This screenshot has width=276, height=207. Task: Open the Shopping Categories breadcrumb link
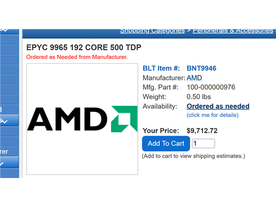pyautogui.click(x=152, y=31)
